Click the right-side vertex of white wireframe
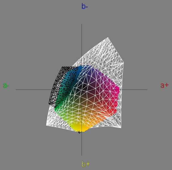Screen dimensions: 172x170 coord(124,63)
